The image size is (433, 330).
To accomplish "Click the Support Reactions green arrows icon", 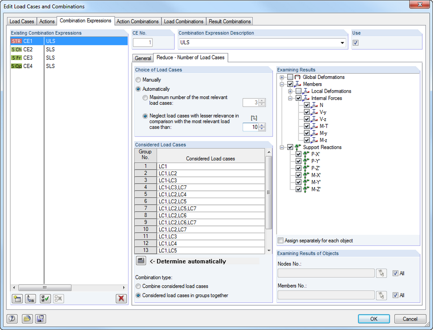I will [297, 147].
